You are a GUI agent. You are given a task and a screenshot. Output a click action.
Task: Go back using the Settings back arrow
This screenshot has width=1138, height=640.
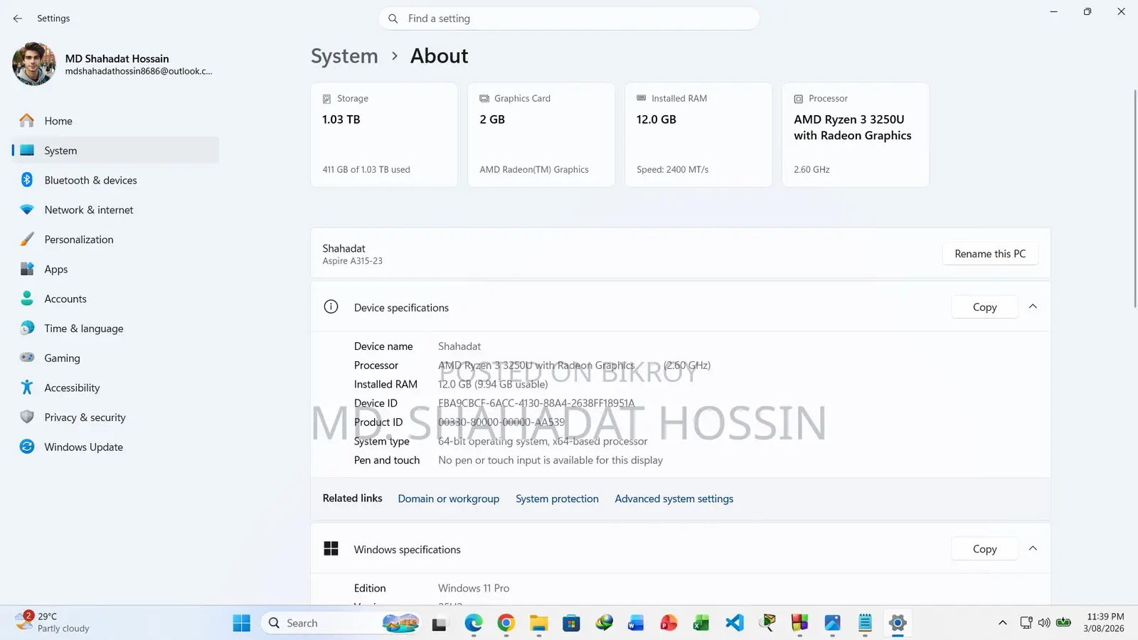click(x=18, y=18)
